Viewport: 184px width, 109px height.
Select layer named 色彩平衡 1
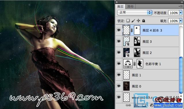pos(153,64)
